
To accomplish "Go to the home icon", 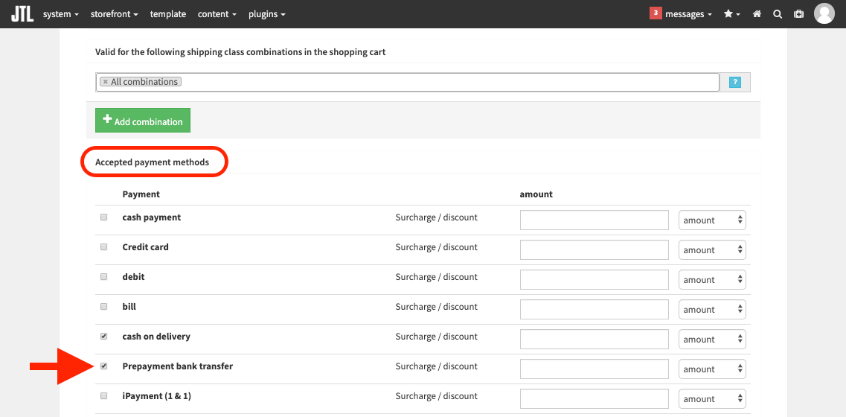I will click(x=757, y=14).
